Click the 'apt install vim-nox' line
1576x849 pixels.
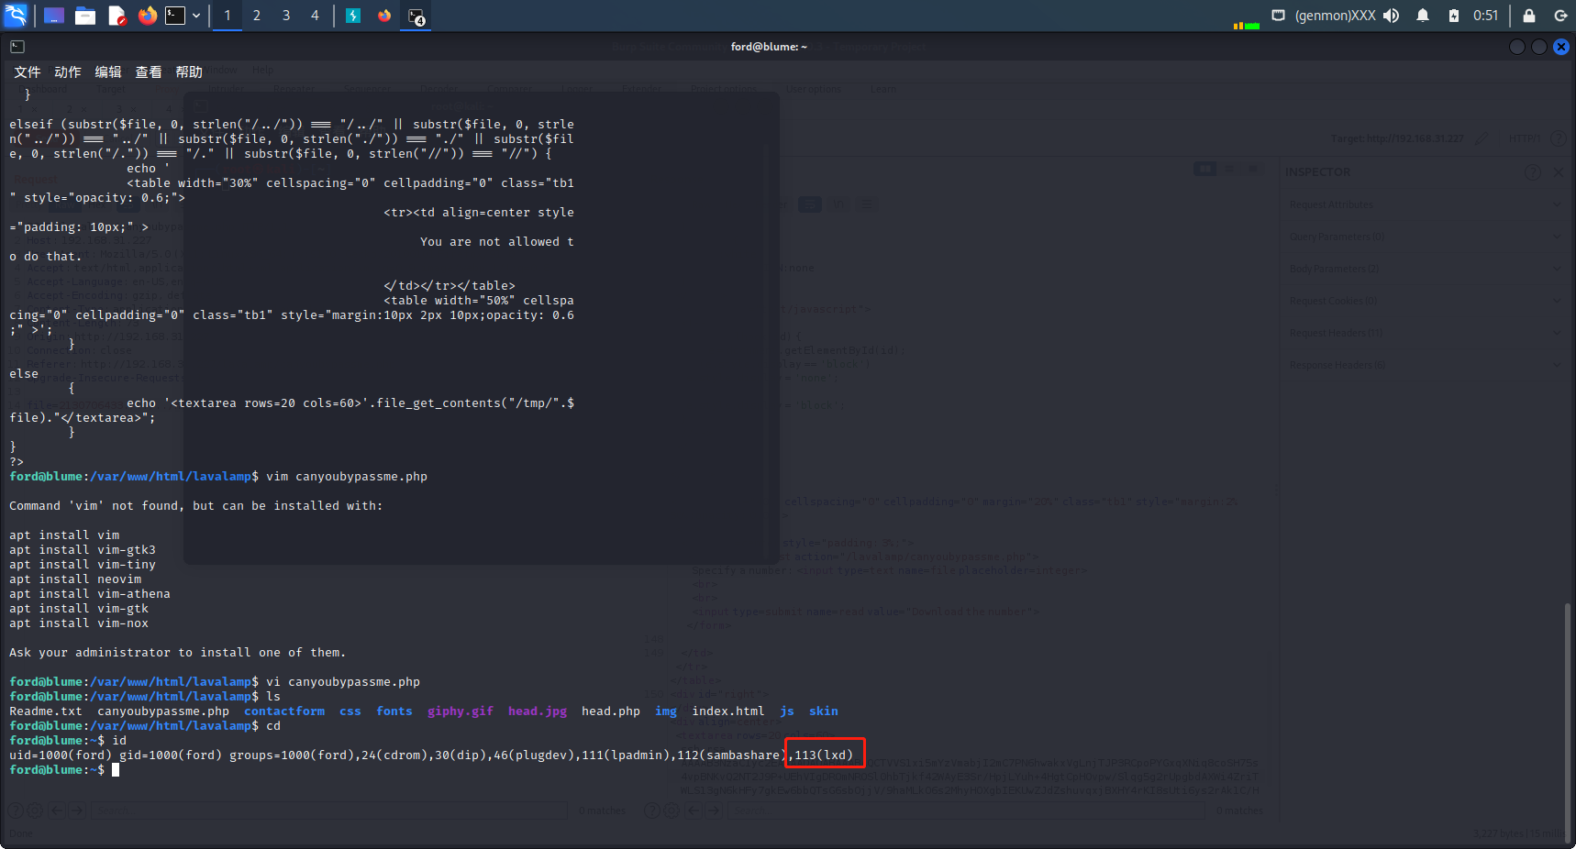coord(79,623)
